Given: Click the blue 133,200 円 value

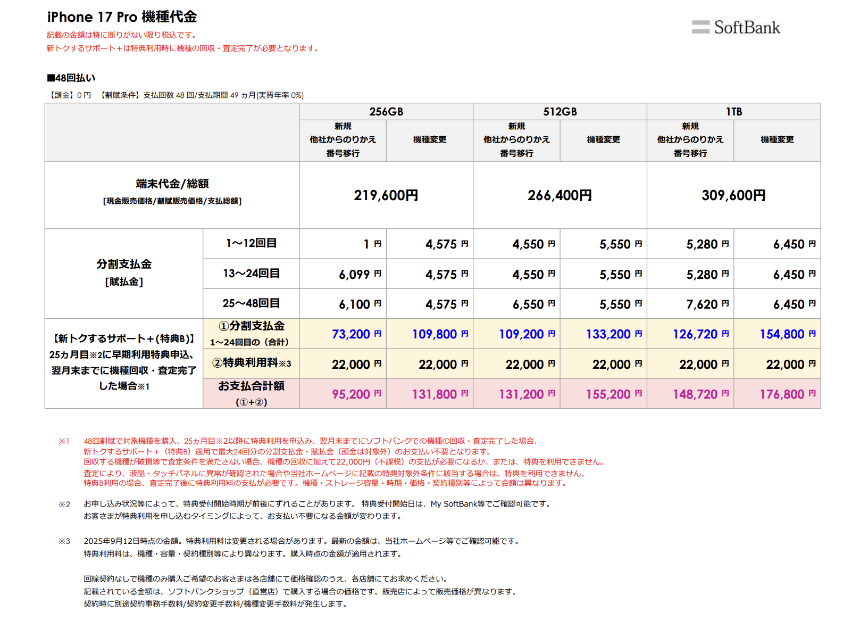Looking at the screenshot, I should coord(614,334).
